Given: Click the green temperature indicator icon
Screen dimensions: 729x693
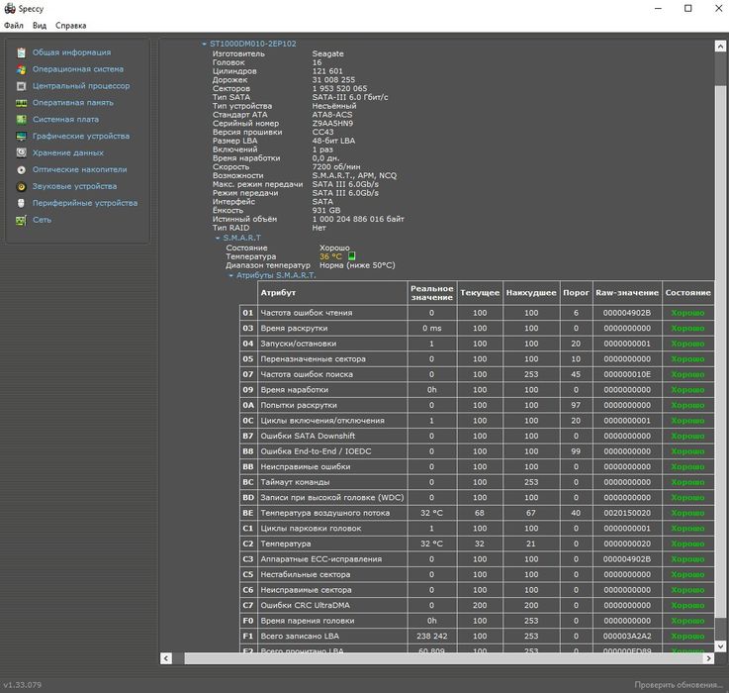Looking at the screenshot, I should coord(352,256).
